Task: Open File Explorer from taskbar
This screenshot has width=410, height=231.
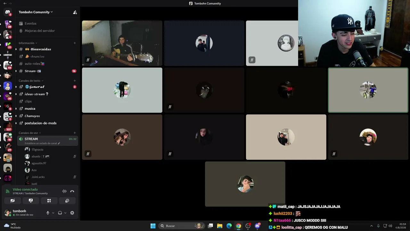Action: (220, 226)
